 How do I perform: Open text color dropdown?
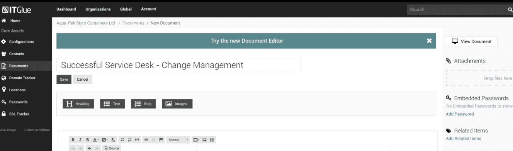tap(95, 140)
